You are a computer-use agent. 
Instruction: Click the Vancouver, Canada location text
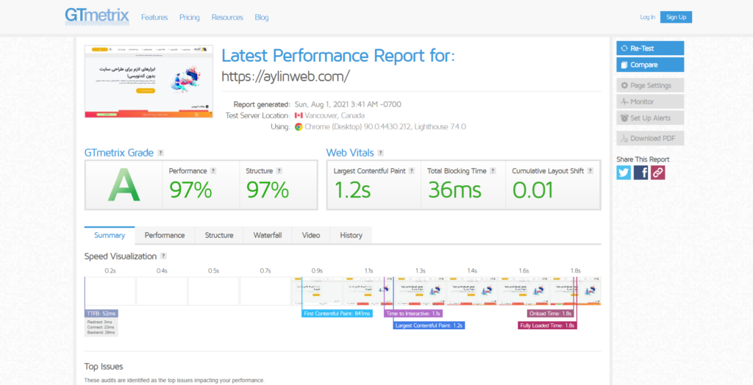pyautogui.click(x=335, y=115)
